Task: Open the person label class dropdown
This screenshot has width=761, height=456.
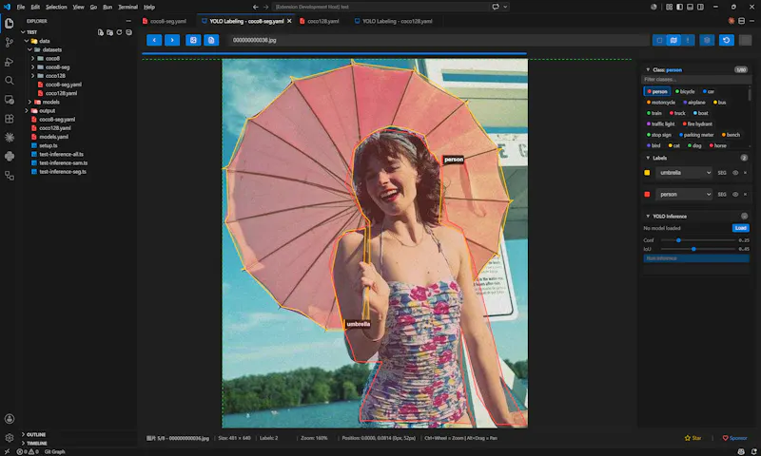Action: 684,195
